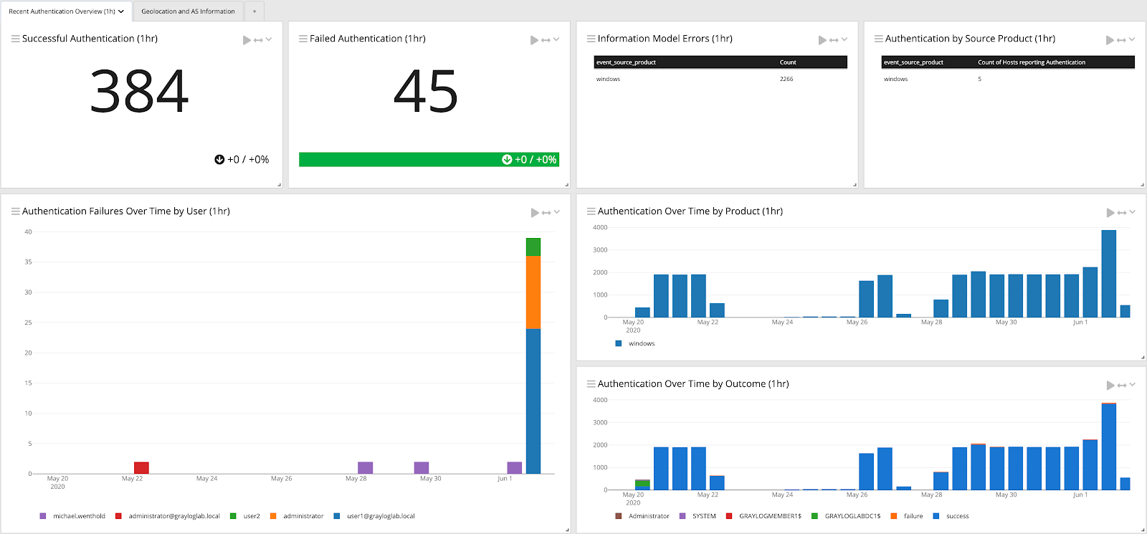Viewport: 1147px width, 534px height.
Task: Click stretch arrows icon on Authentication Over Time by Outcome
Action: point(1122,386)
